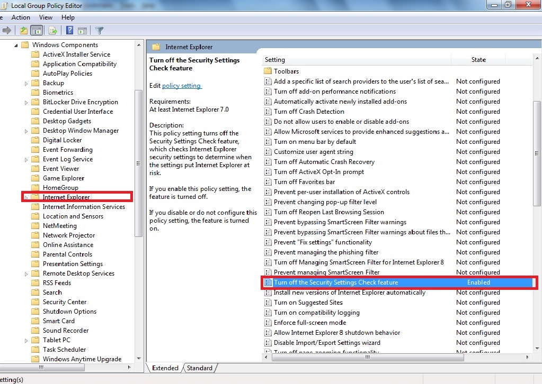Click the Up one level folder icon

(x=23, y=31)
